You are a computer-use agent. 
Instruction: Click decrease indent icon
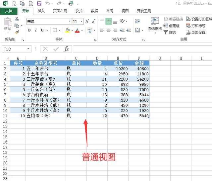coord(122,30)
